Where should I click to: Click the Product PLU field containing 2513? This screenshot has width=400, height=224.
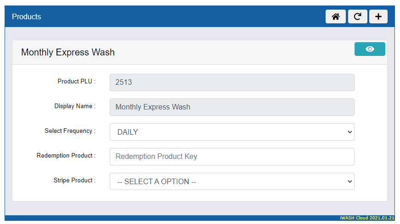232,82
